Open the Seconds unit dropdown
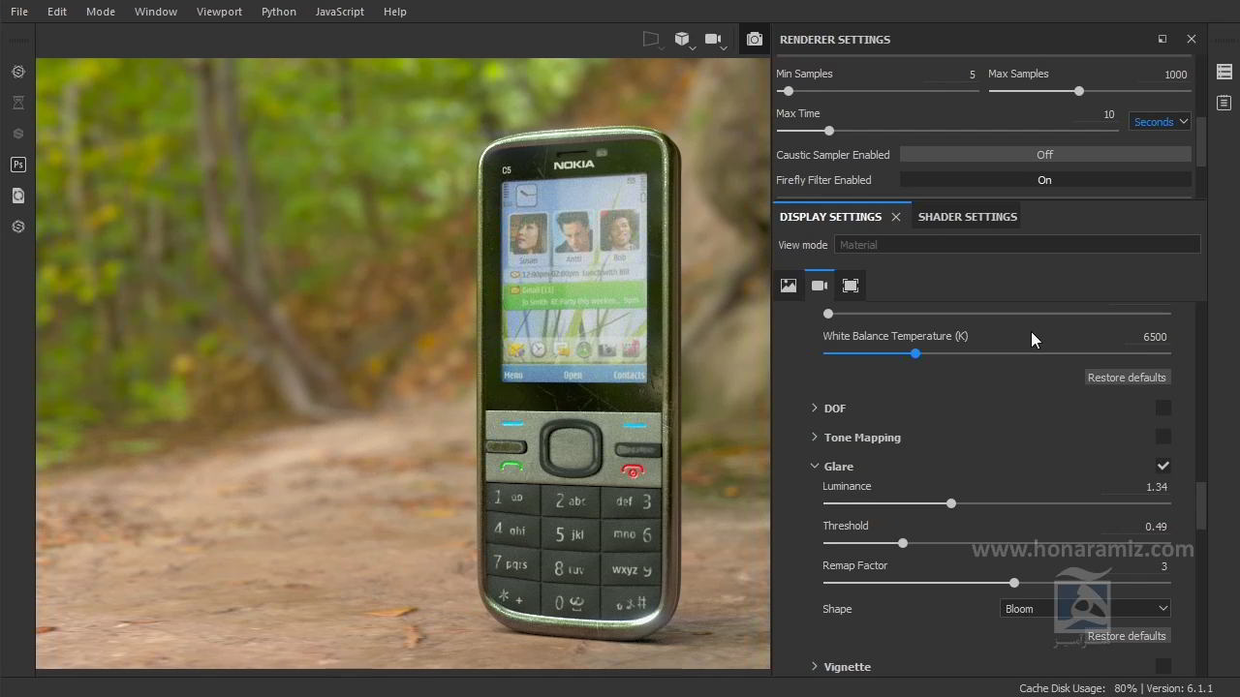1240x697 pixels. 1160,122
